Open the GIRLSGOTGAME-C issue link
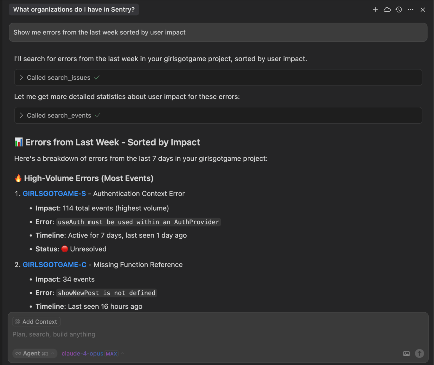This screenshot has width=434, height=365. coord(54,265)
